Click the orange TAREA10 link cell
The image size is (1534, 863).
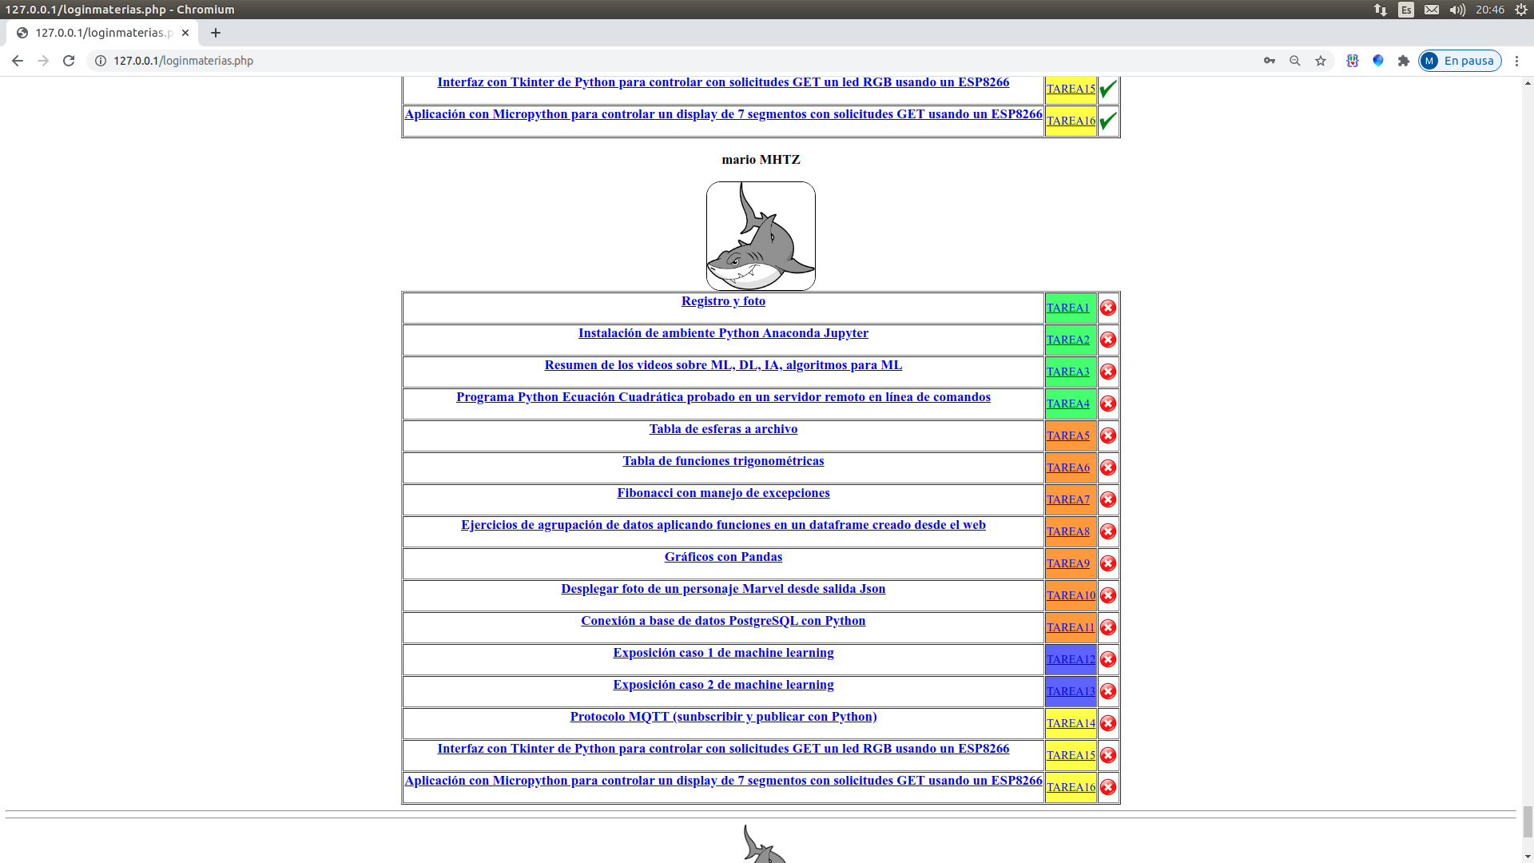(x=1071, y=595)
